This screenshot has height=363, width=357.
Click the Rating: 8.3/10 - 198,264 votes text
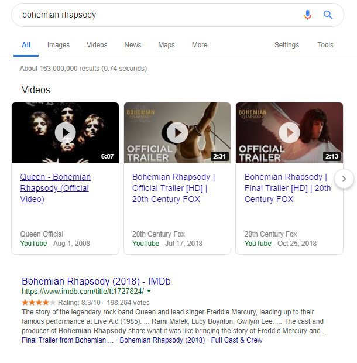(104, 303)
